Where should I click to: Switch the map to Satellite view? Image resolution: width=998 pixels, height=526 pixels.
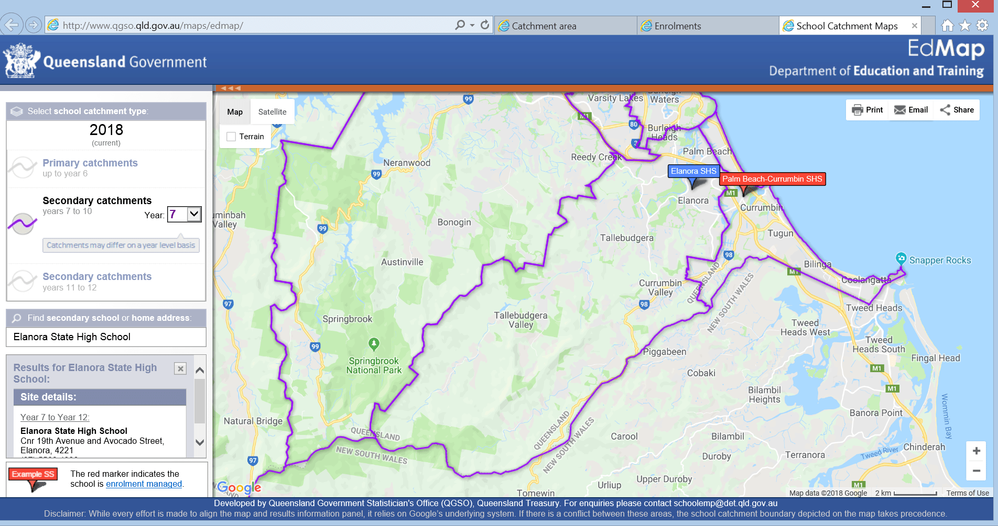coord(273,111)
